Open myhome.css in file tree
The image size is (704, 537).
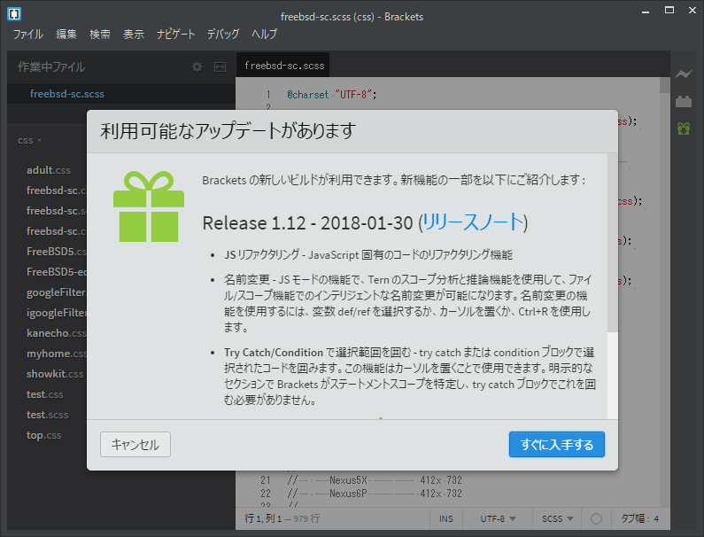(56, 354)
